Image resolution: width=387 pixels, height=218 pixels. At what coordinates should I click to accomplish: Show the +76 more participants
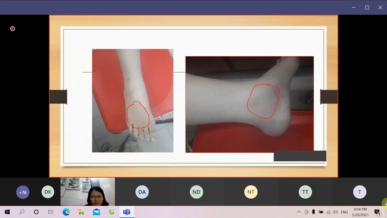click(x=23, y=192)
